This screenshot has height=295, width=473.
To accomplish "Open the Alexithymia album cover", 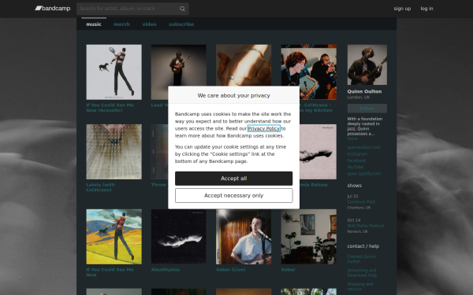I will point(179,237).
